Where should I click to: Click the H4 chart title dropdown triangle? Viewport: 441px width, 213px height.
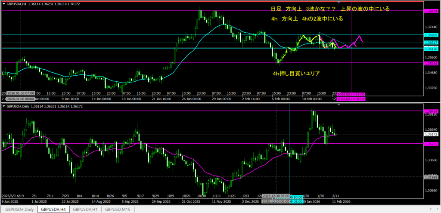[4, 3]
